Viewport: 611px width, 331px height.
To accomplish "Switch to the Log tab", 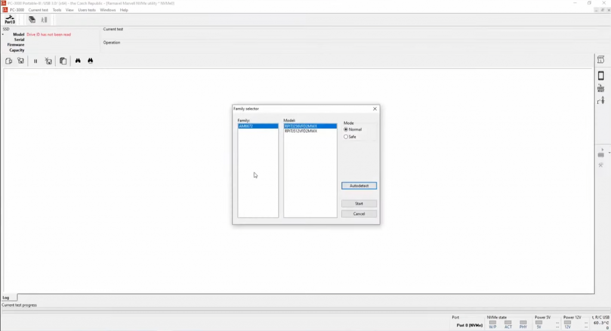I will point(6,297).
